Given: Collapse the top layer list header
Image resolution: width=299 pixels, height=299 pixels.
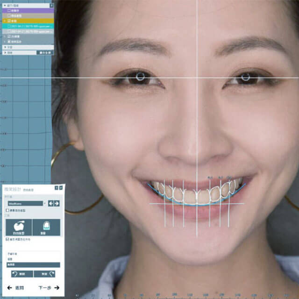Looking at the screenshot, I should click(x=4, y=6).
